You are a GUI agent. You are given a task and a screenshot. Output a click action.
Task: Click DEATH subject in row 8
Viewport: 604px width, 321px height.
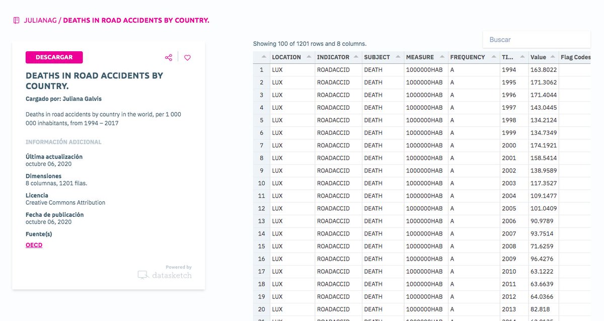(x=383, y=158)
